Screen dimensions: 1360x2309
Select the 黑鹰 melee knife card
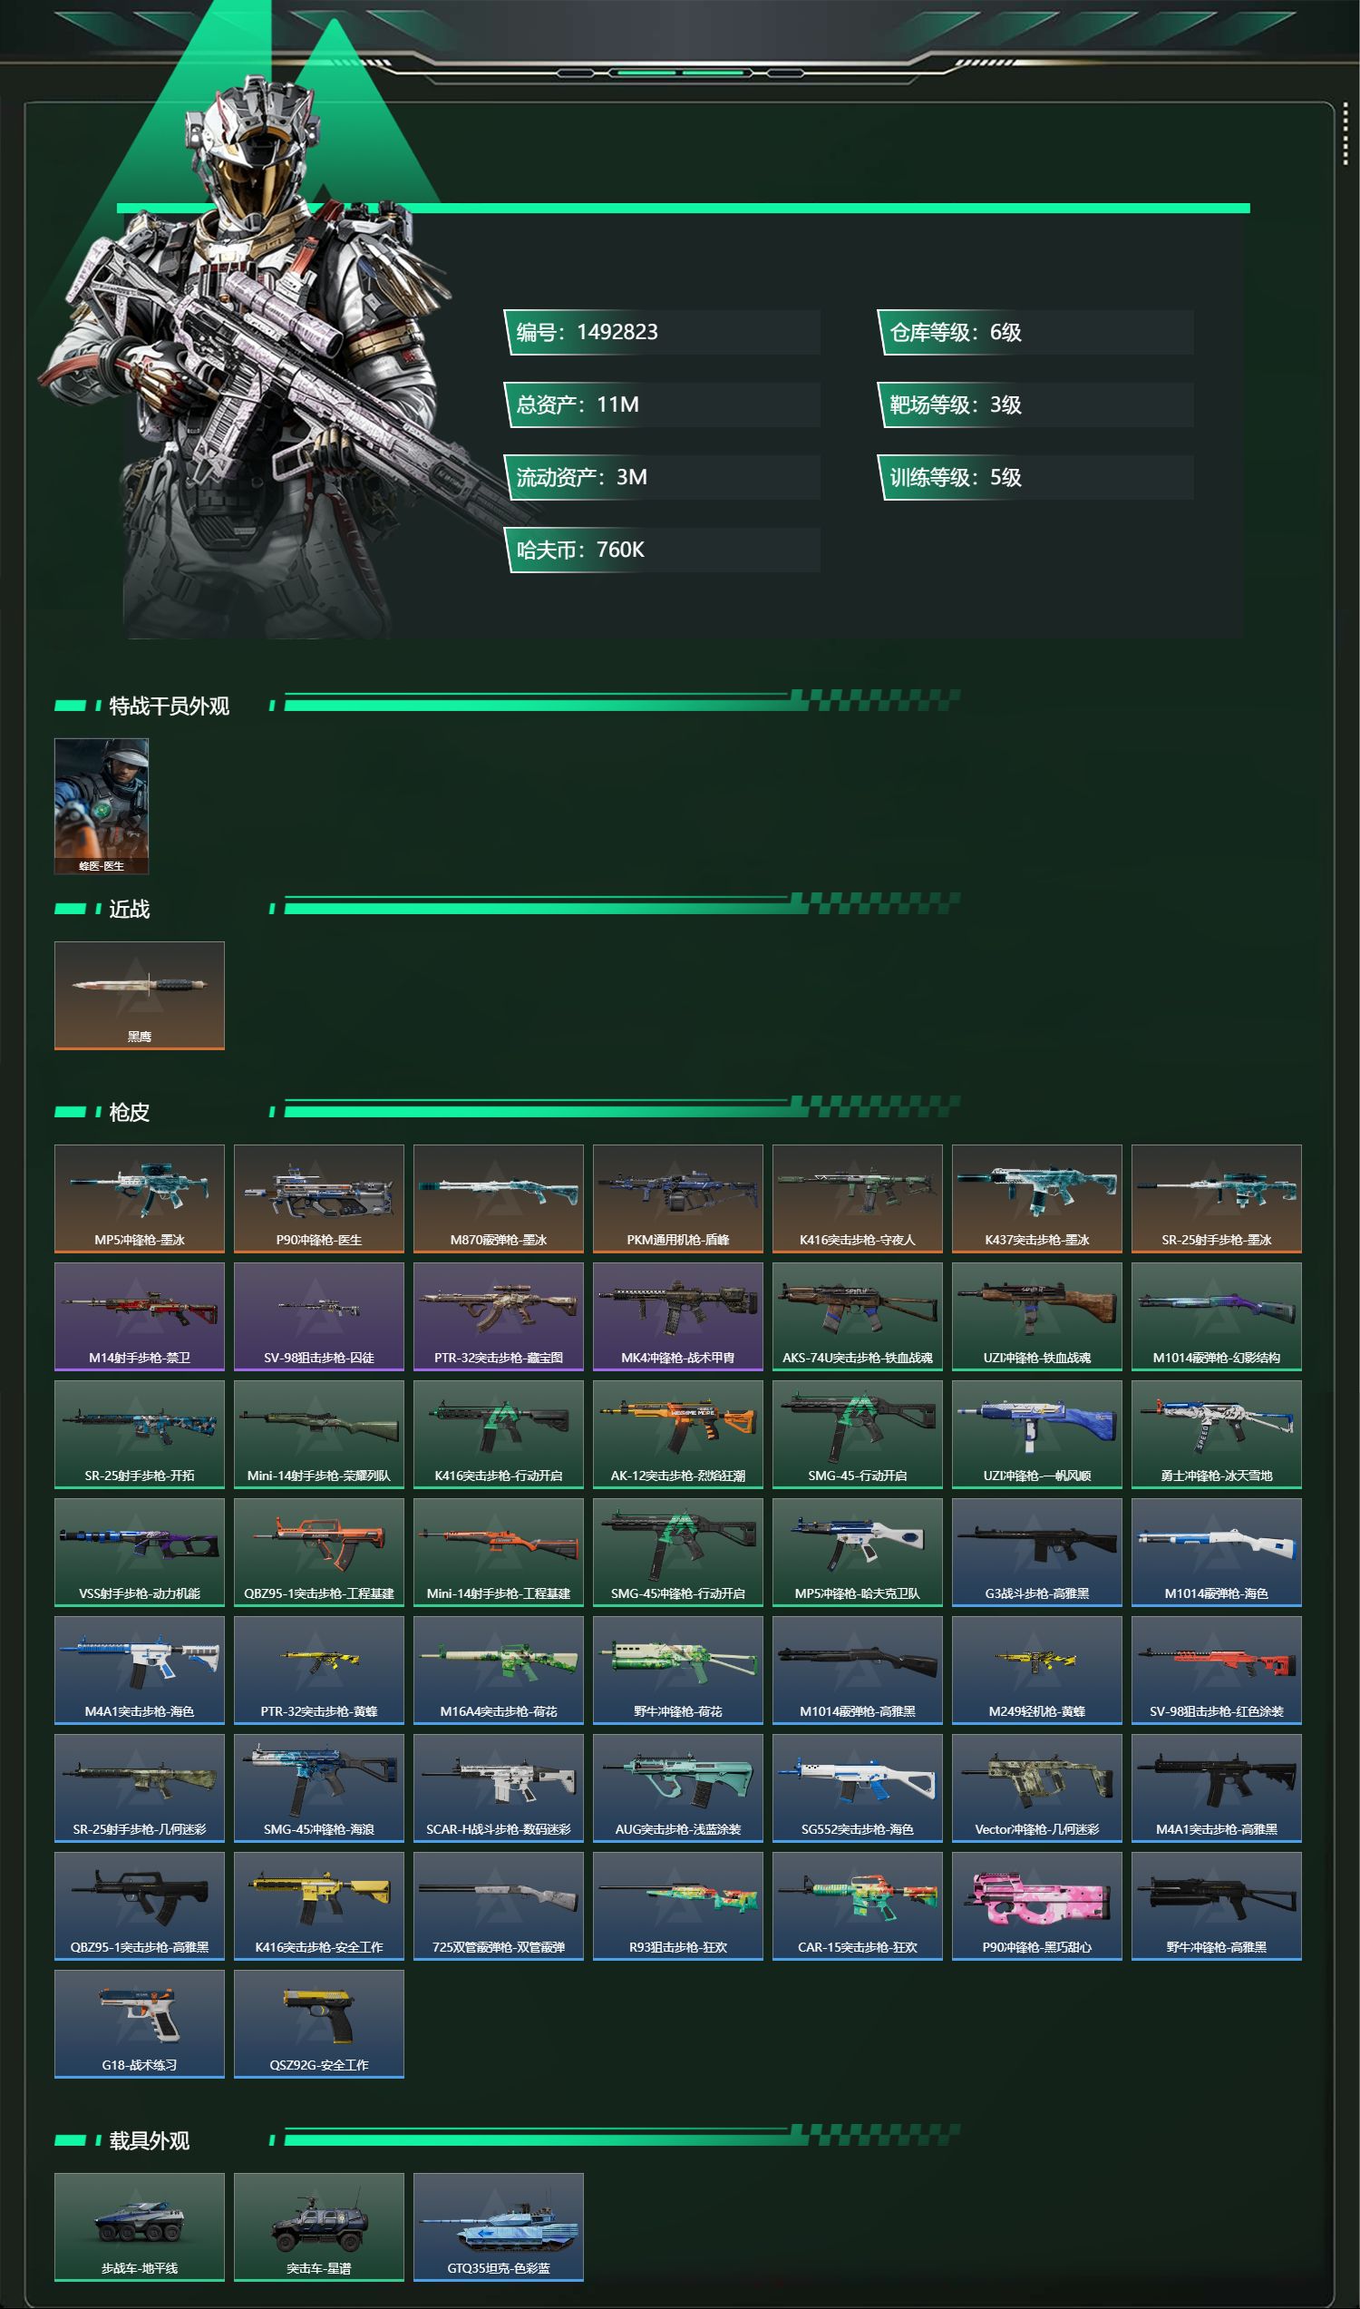click(x=140, y=996)
